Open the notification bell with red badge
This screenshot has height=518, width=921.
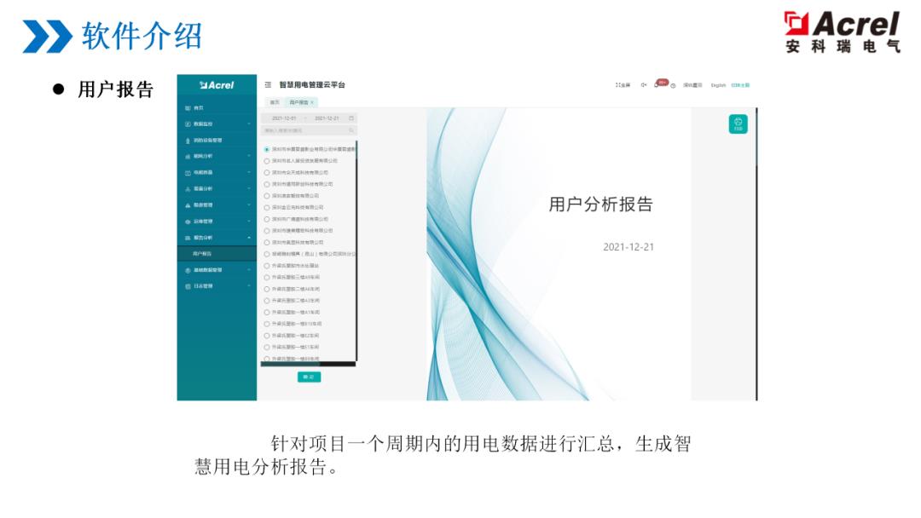[x=657, y=84]
